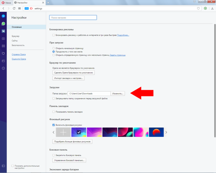Enable Закрепить боковую панель checkbox
The height and width of the screenshot is (173, 216).
[53, 155]
